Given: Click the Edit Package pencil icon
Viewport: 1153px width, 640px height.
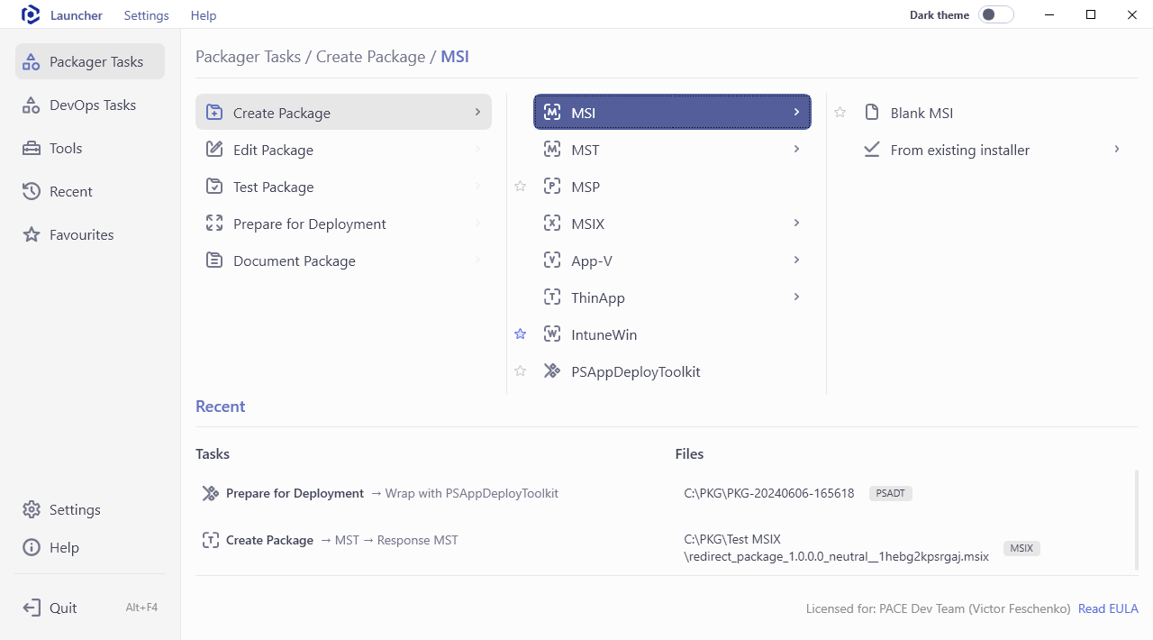Looking at the screenshot, I should pyautogui.click(x=214, y=150).
